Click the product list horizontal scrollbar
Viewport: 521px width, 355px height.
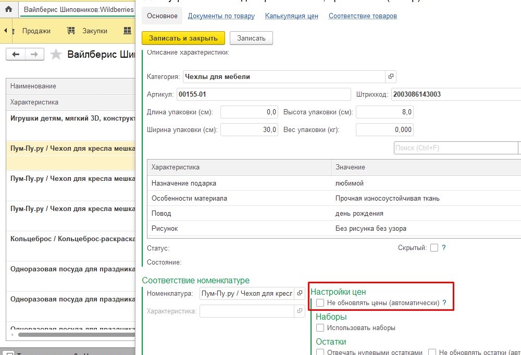(x=77, y=334)
